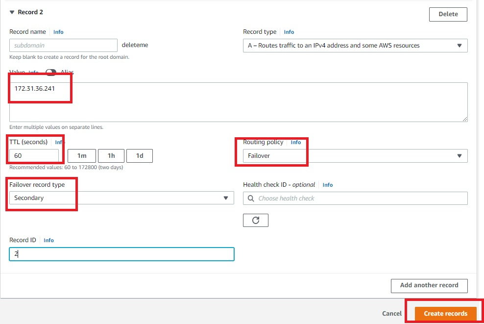Open the Health check ID Info tooltip
This screenshot has height=324, width=484.
(x=328, y=185)
